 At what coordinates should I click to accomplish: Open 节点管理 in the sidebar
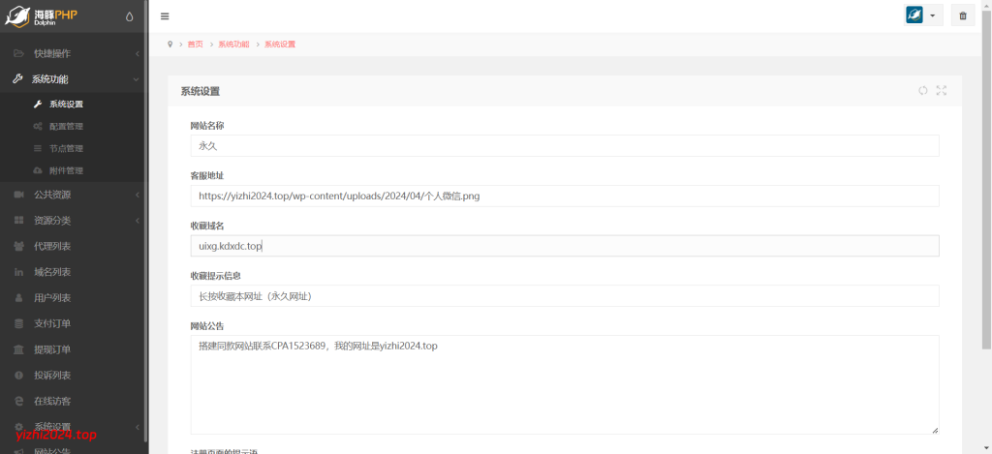66,148
